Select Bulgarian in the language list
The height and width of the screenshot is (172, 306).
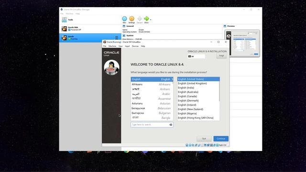pos(152,113)
